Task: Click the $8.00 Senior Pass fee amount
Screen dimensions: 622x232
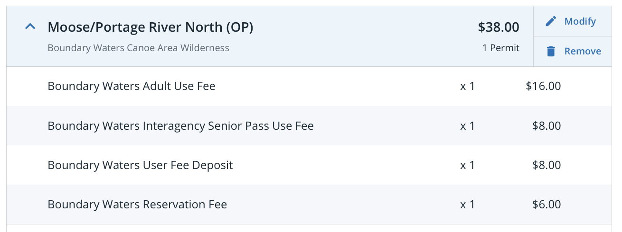Action: click(x=547, y=126)
